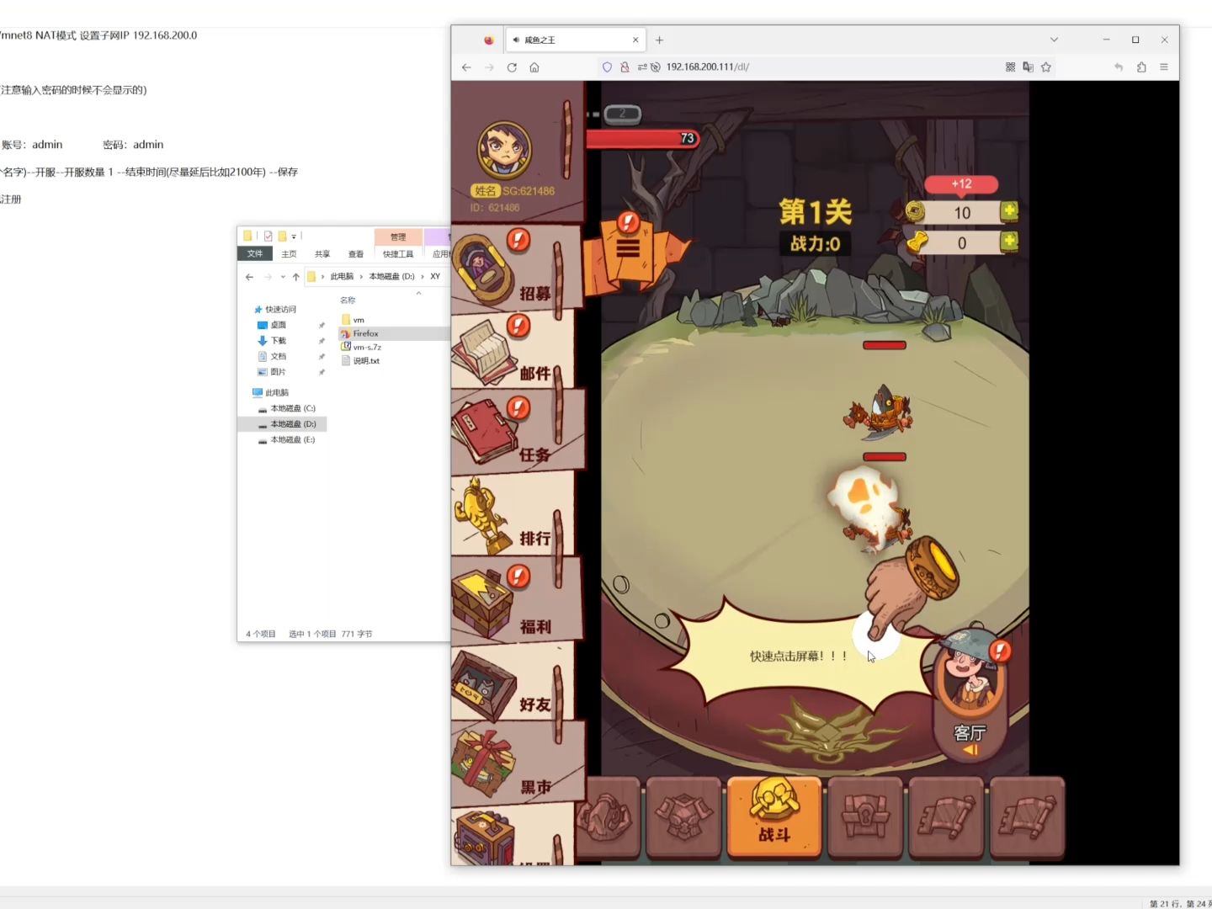Open a new Firefox tab
This screenshot has height=909, width=1212.
coord(659,40)
